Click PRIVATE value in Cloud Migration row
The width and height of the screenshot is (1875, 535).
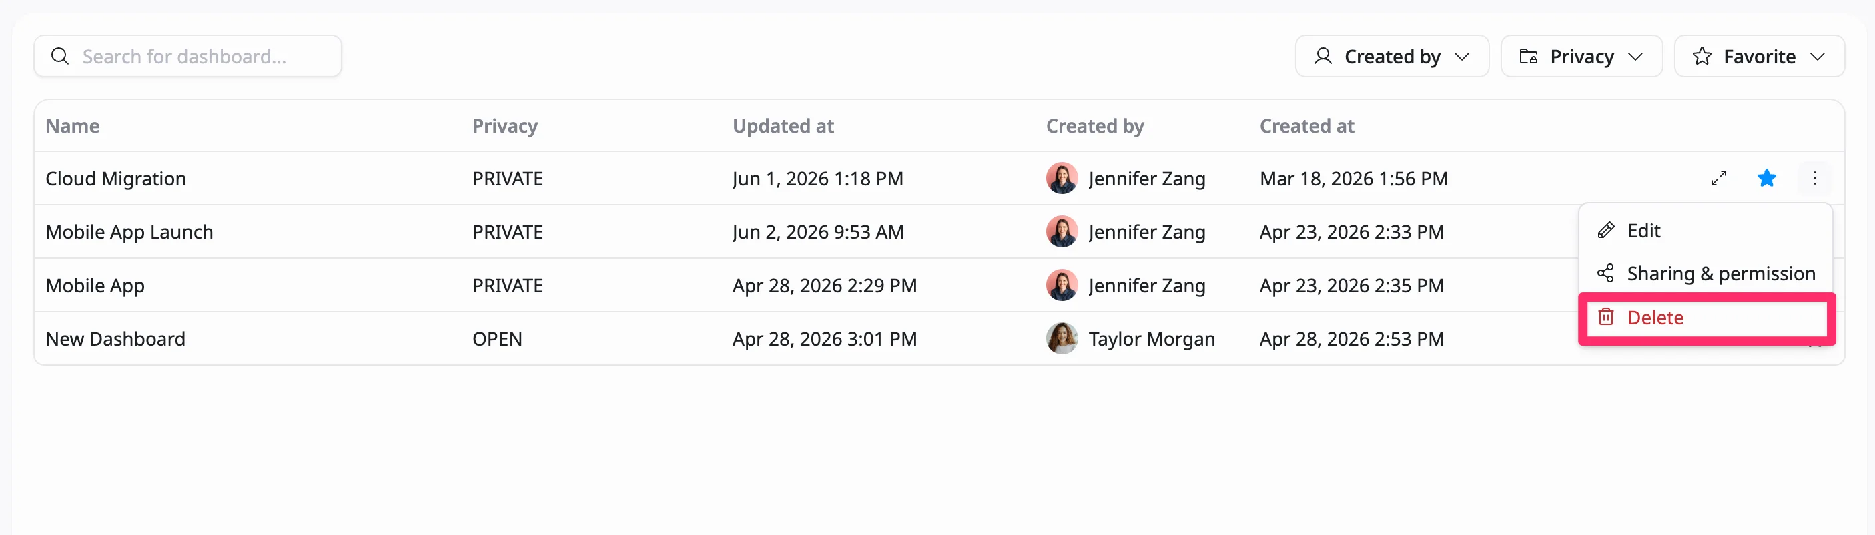pos(507,178)
